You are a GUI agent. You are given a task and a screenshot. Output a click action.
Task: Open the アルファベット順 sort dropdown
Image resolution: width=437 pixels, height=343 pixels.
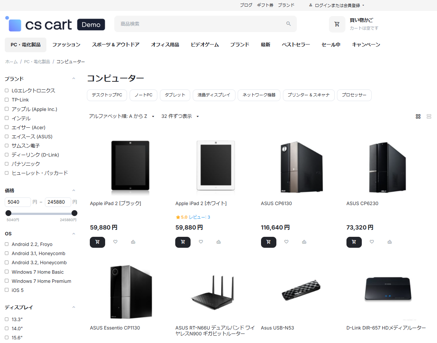(122, 116)
